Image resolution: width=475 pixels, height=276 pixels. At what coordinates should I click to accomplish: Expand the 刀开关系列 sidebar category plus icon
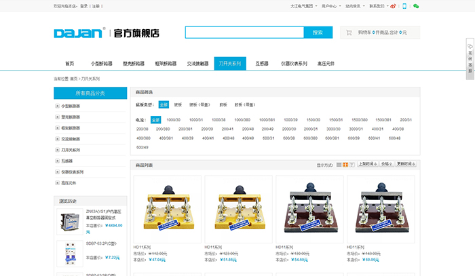57,150
